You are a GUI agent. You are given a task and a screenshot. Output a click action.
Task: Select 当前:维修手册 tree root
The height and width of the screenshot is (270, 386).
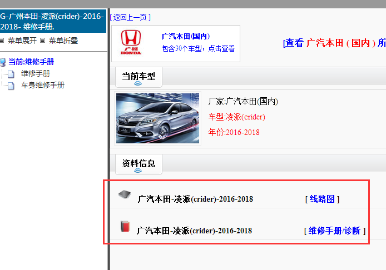tap(31, 62)
